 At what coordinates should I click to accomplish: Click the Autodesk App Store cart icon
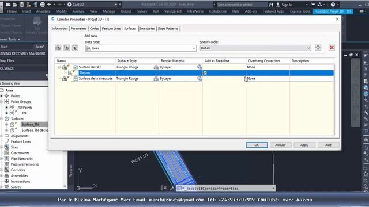[x=312, y=5]
